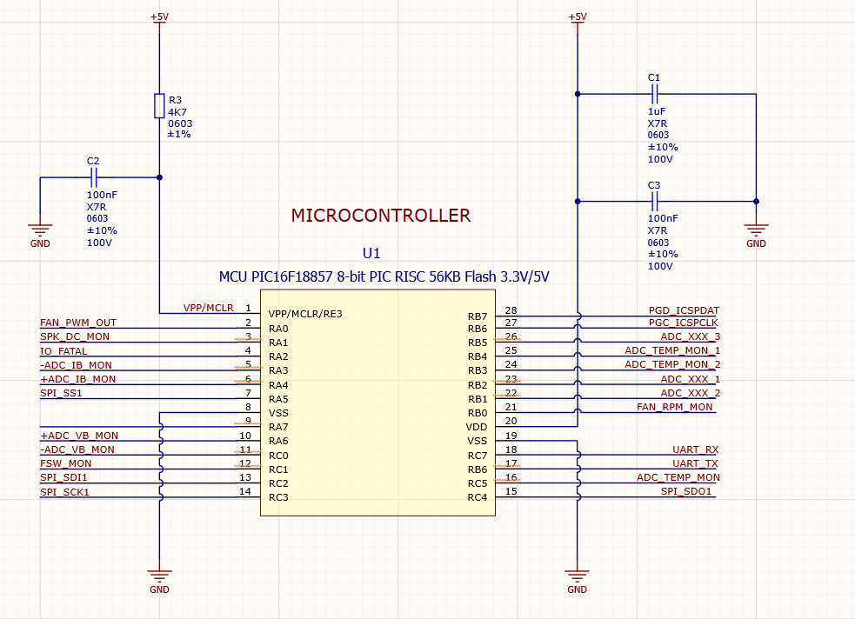Viewport: 855px width, 619px height.
Task: Select the U1 designator label
Action: (371, 253)
